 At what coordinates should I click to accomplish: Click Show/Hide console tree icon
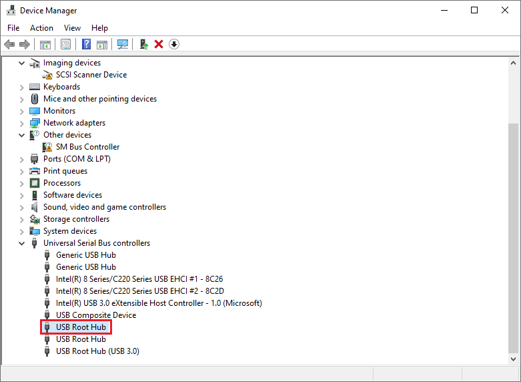click(45, 44)
